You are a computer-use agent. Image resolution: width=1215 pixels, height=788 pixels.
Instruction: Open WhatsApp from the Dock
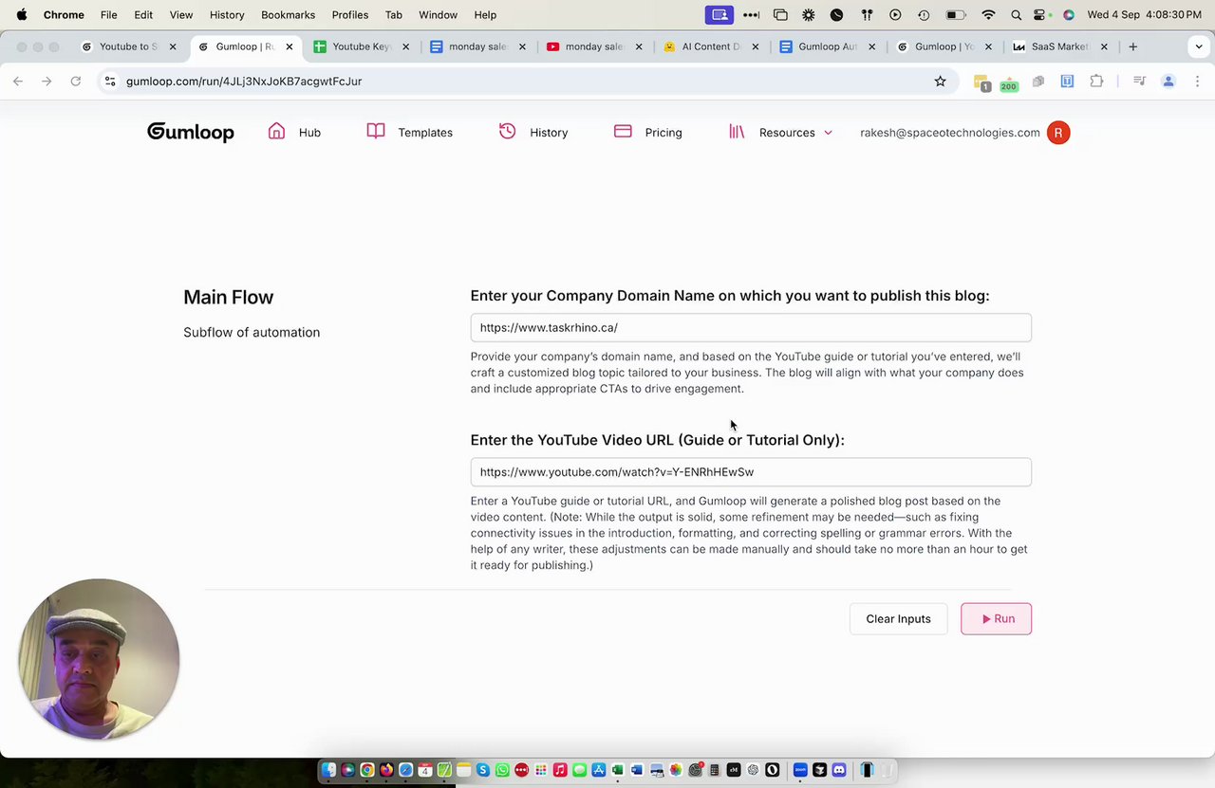(502, 770)
